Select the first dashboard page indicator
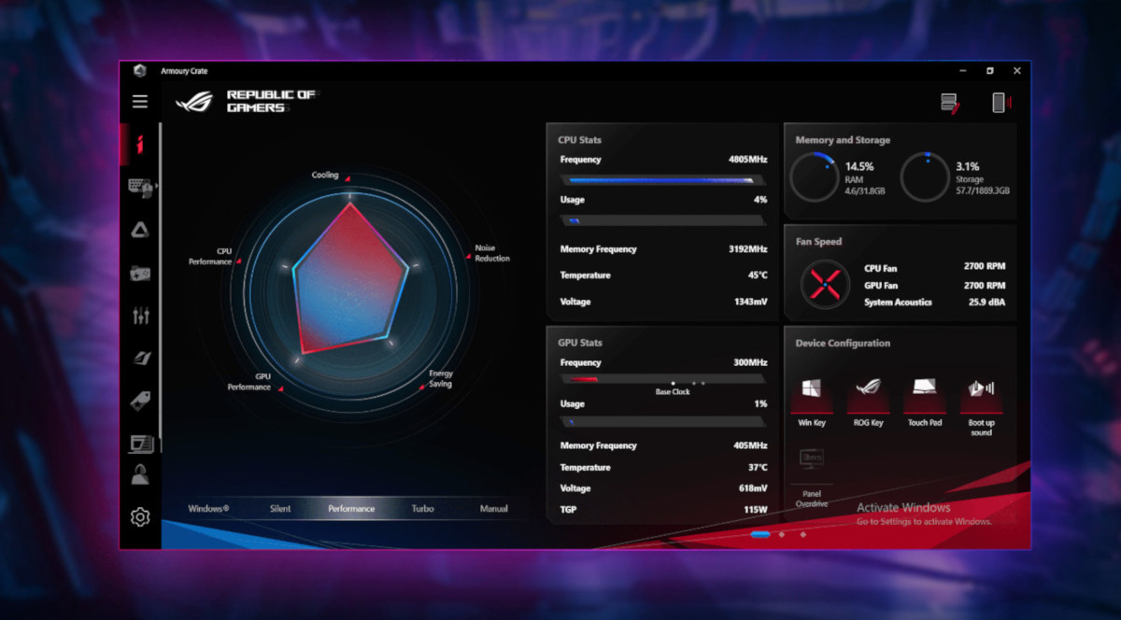Screen dimensions: 1121x620 point(760,535)
